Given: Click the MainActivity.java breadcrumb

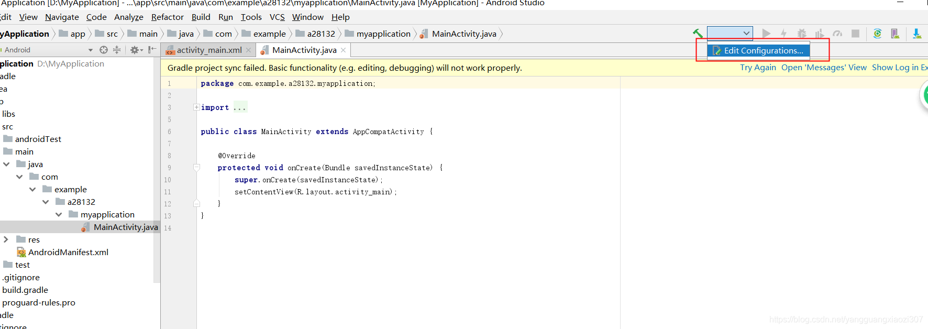Looking at the screenshot, I should [x=458, y=34].
